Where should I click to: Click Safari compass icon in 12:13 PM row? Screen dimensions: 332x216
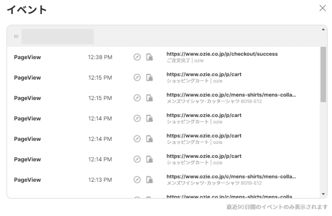coord(137,180)
